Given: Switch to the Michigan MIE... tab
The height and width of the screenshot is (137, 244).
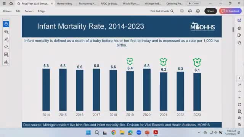Looking at the screenshot, I should [x=153, y=3].
